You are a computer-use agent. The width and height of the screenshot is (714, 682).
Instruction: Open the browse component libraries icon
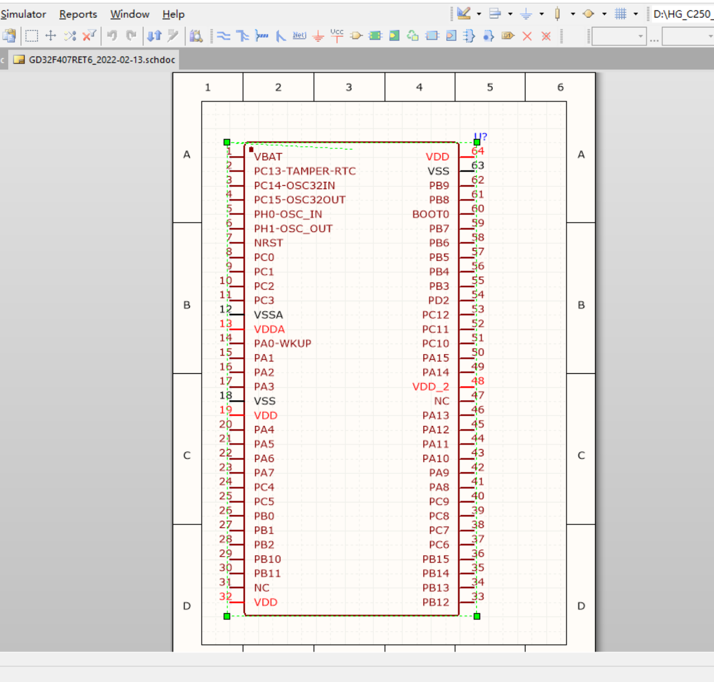tap(196, 36)
